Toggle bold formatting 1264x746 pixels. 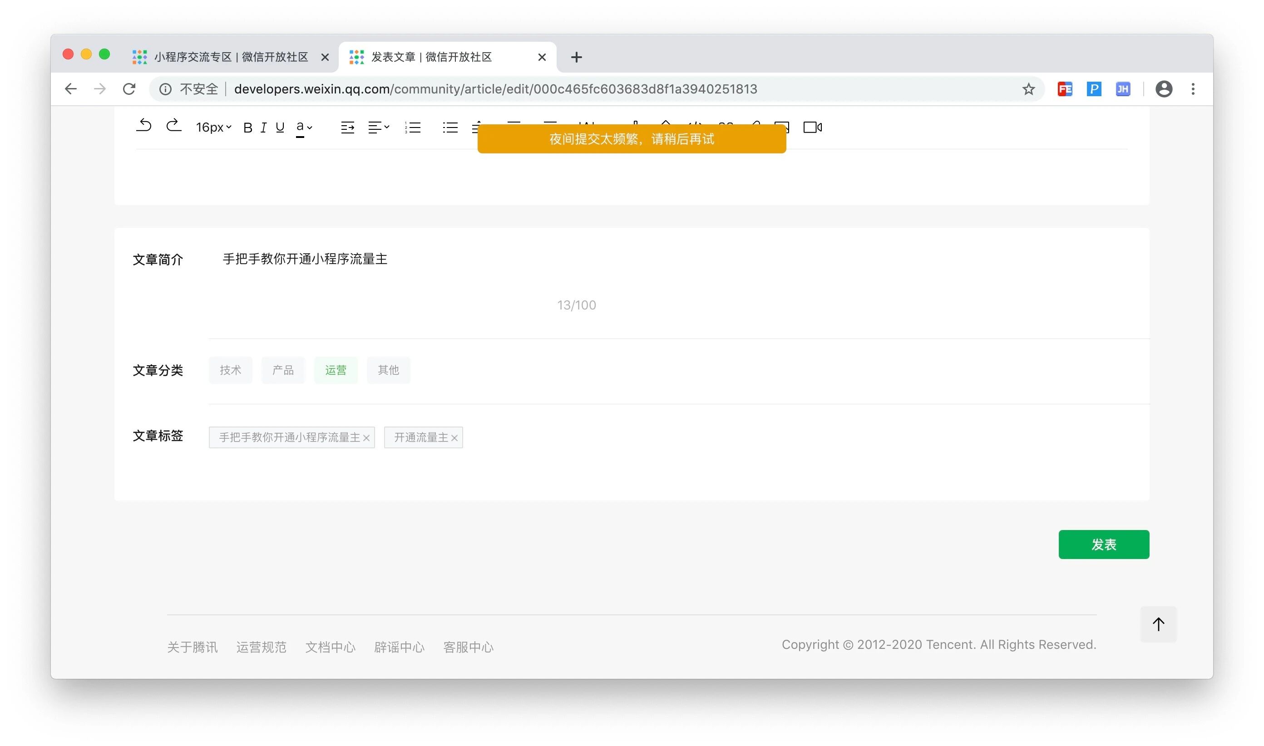coord(247,128)
